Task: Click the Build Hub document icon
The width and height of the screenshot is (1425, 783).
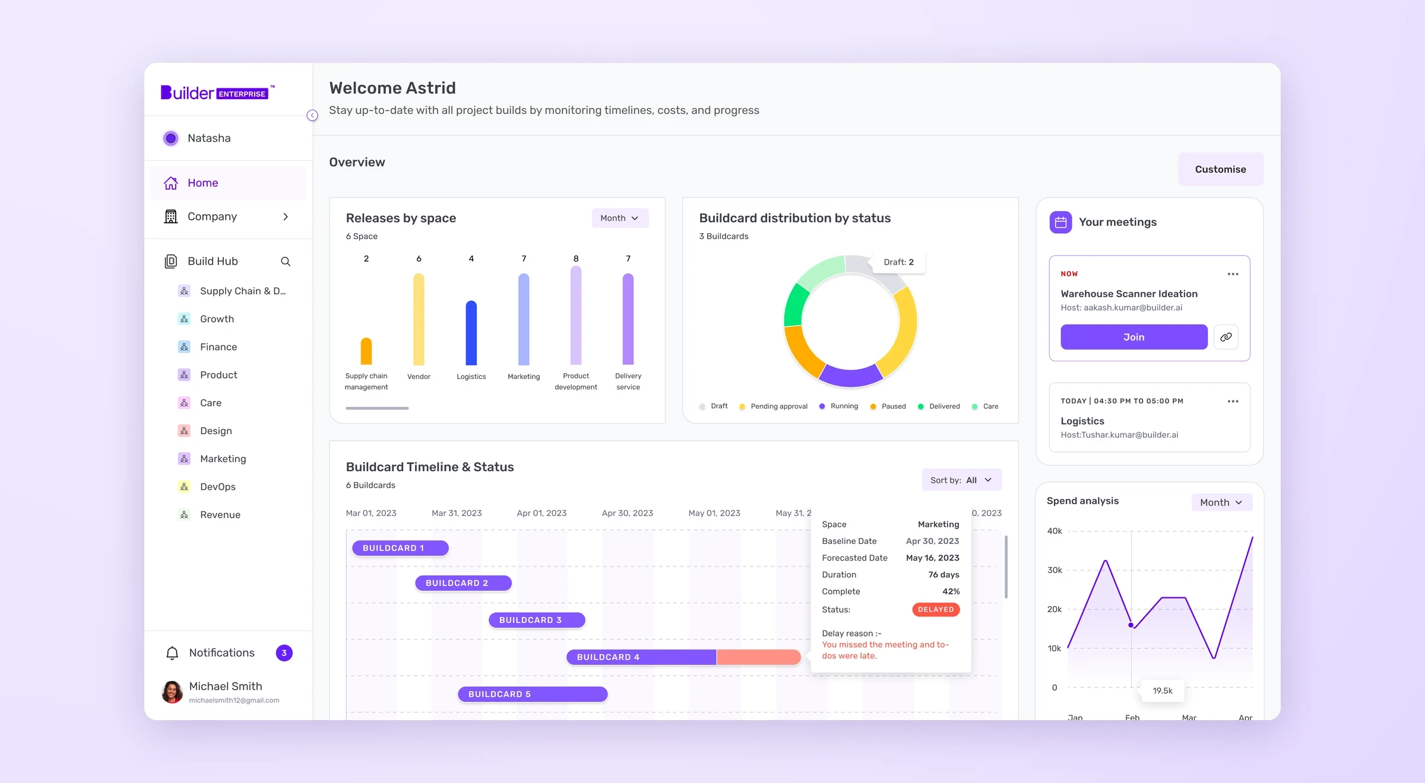Action: 171,262
